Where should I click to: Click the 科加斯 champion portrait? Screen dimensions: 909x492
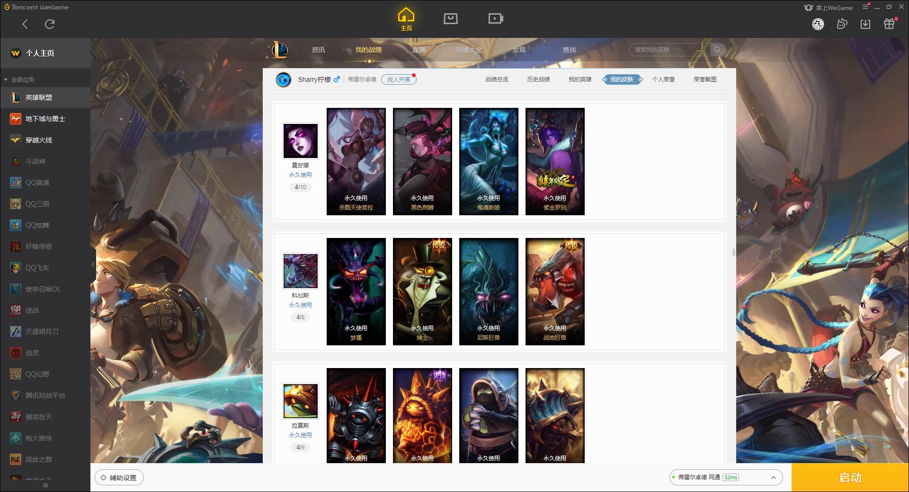click(301, 271)
